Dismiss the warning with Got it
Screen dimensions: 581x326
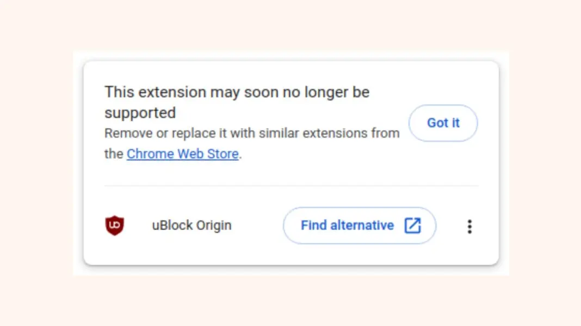click(443, 123)
